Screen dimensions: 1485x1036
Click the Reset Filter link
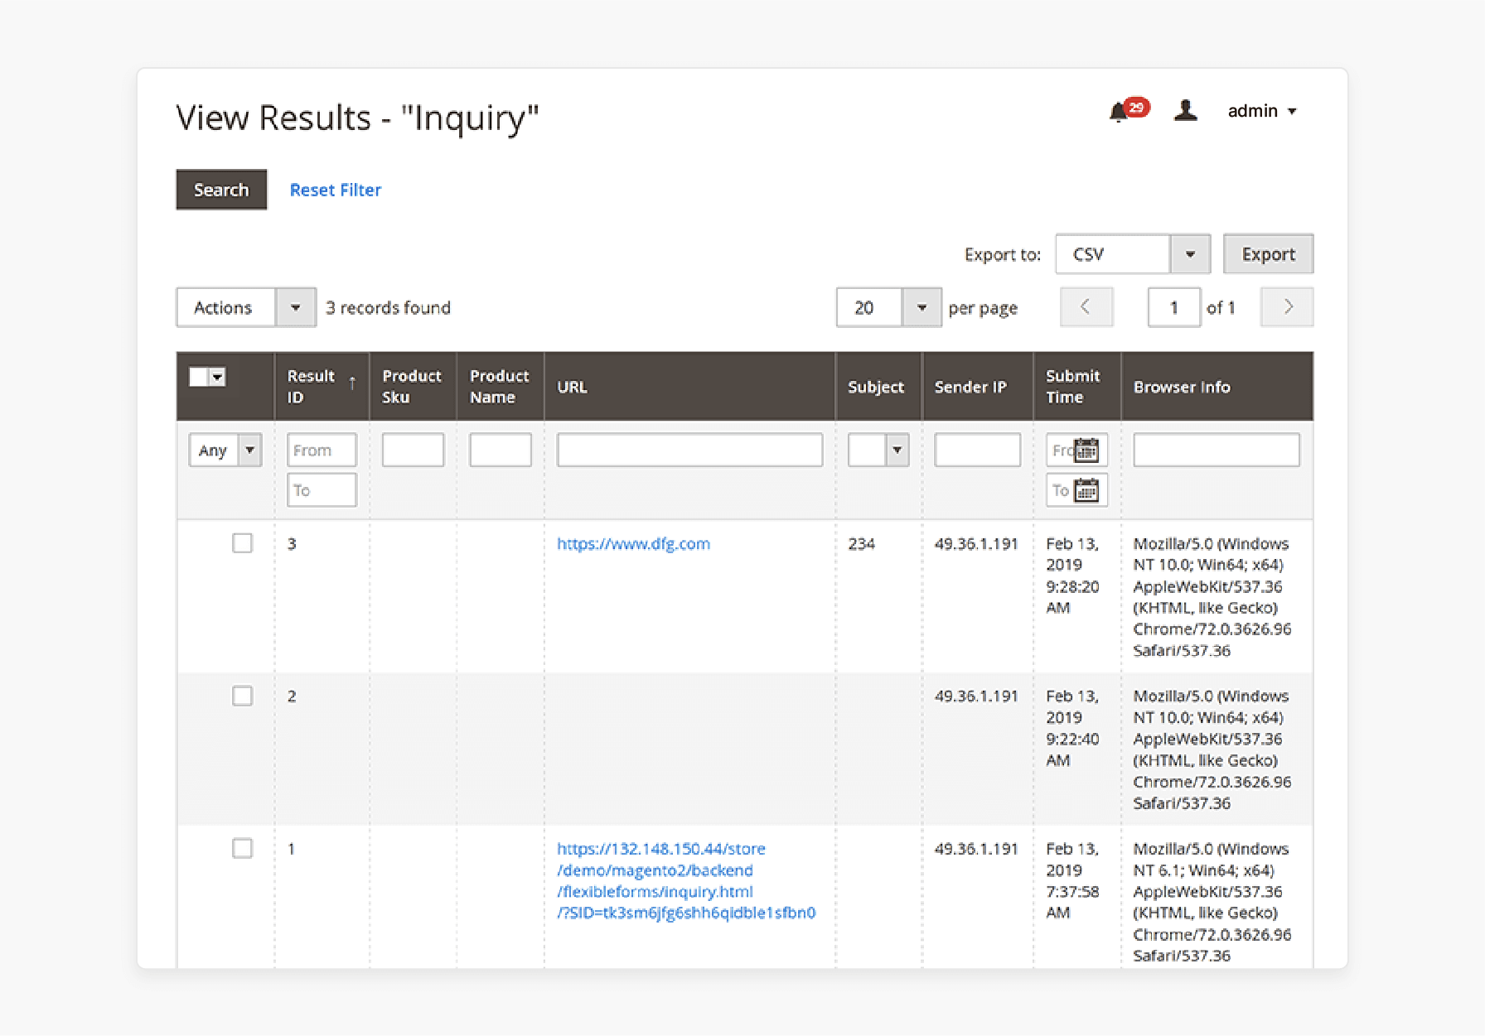click(336, 190)
